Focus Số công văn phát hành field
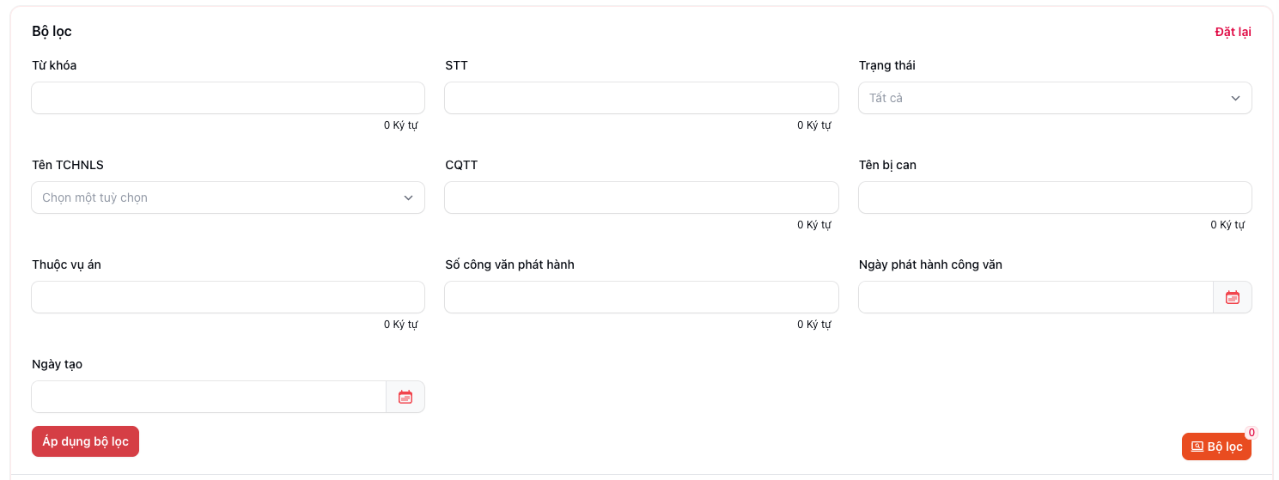 [x=641, y=297]
